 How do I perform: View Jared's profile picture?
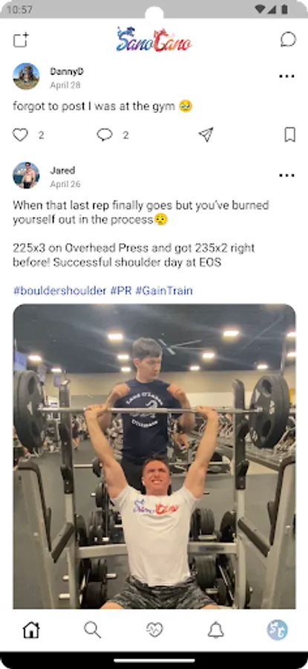26,175
